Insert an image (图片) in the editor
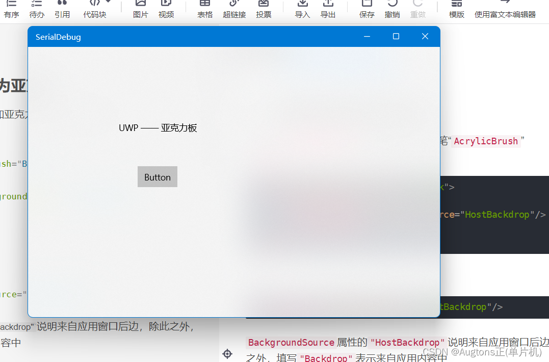This screenshot has height=362, width=549. point(140,10)
